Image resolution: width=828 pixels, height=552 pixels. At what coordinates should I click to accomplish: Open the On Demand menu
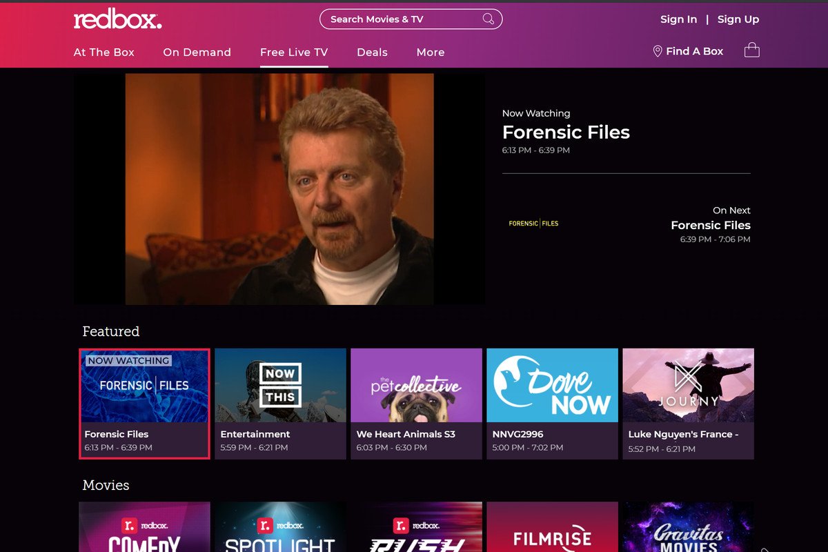coord(197,52)
